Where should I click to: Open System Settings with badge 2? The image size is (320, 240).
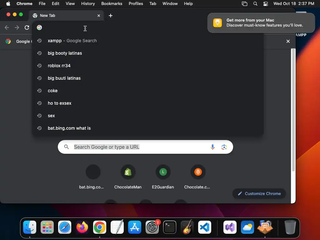(x=152, y=227)
